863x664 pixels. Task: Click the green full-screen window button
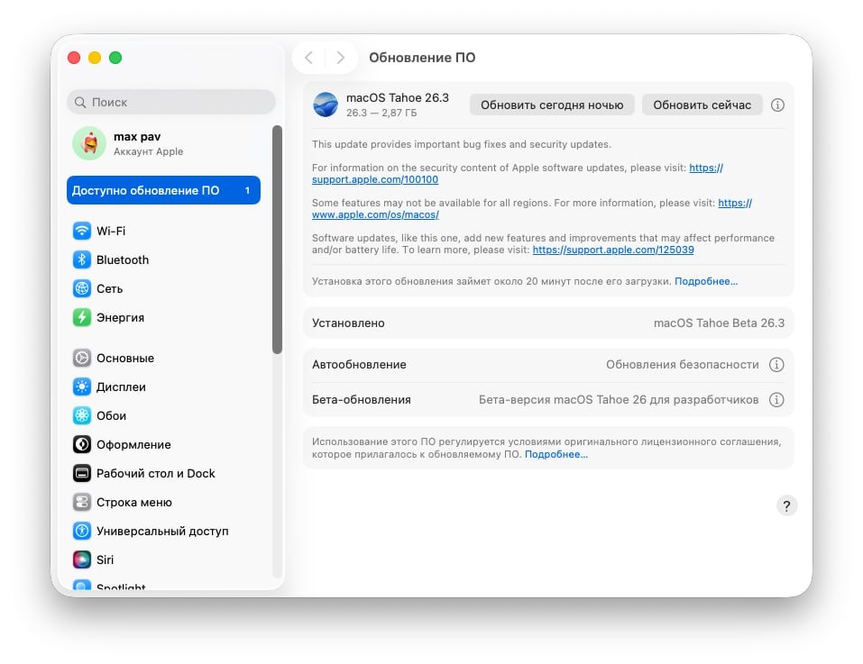[x=115, y=58]
